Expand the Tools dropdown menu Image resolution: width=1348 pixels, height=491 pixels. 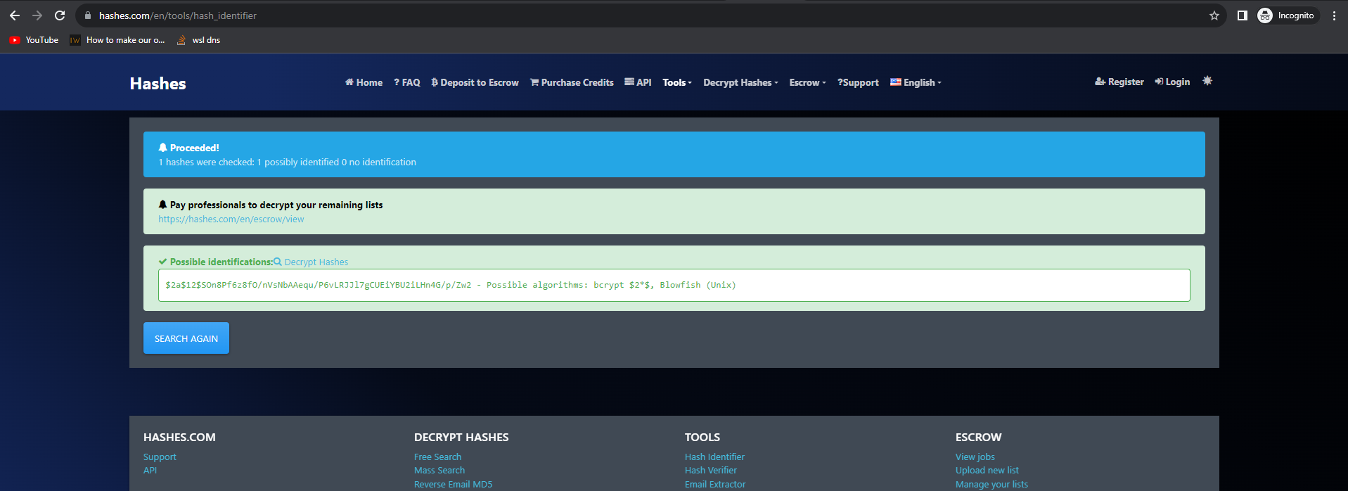(x=676, y=82)
